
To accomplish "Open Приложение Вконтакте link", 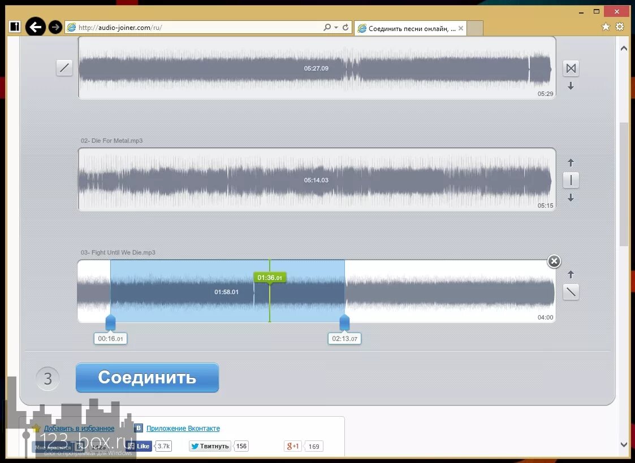I will (183, 428).
